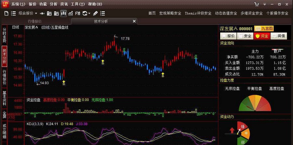Select 技术分析 in left sidebar
This screenshot has height=145, width=293.
[5, 56]
